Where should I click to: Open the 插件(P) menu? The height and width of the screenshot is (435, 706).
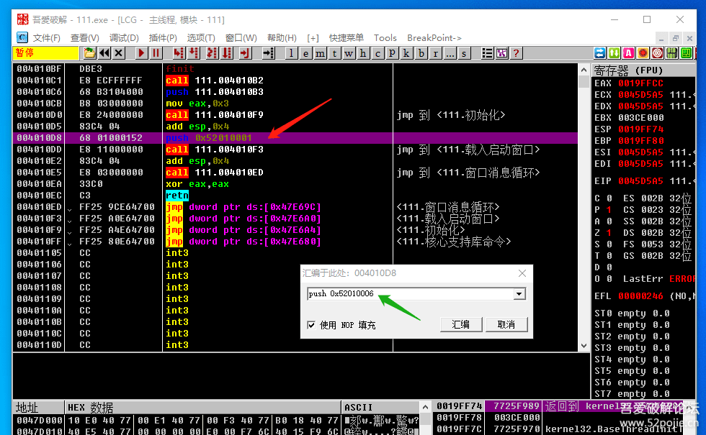click(x=163, y=37)
